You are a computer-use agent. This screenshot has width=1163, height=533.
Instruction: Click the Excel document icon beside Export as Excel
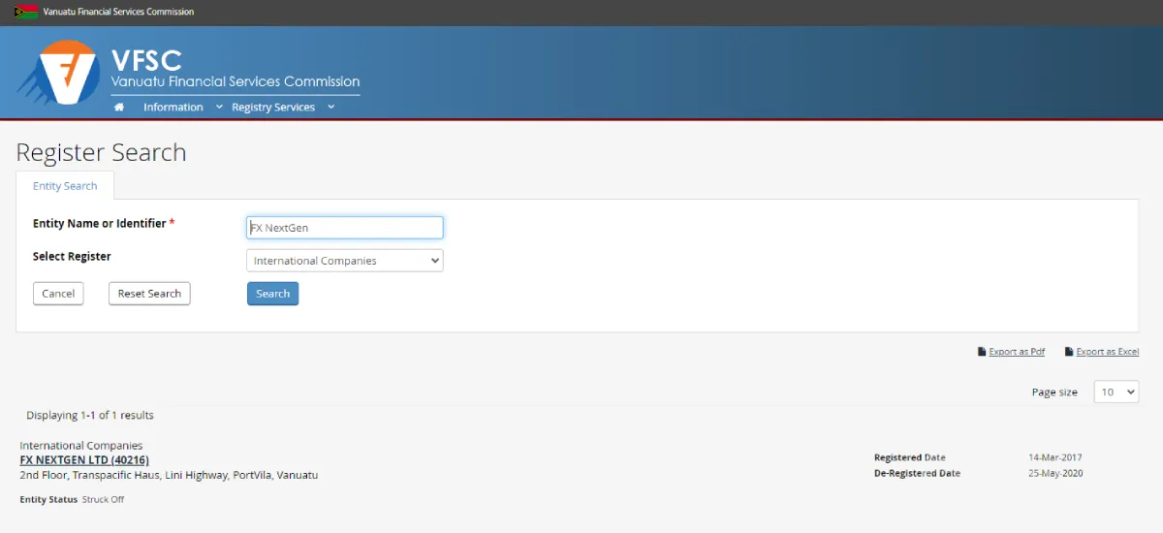click(x=1069, y=352)
